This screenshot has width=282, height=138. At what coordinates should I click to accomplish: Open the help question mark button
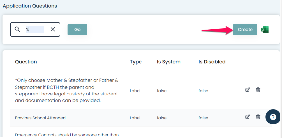tap(273, 117)
